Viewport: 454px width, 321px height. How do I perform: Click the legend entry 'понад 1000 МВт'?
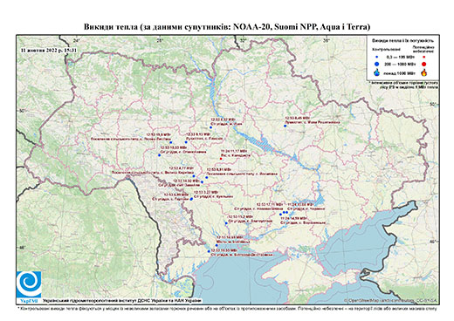pos(400,72)
